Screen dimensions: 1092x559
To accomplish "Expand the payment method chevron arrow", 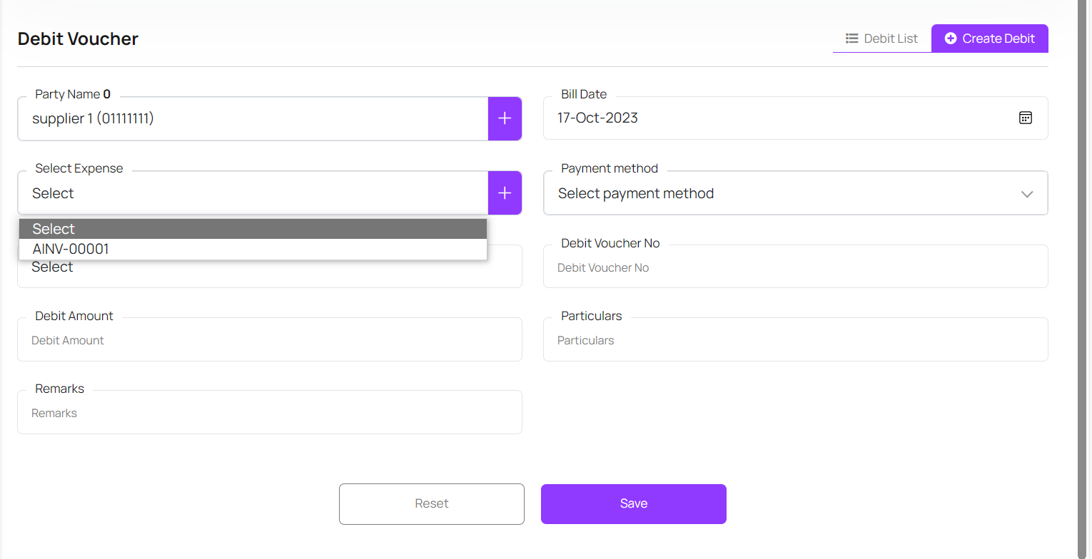I will tap(1026, 194).
